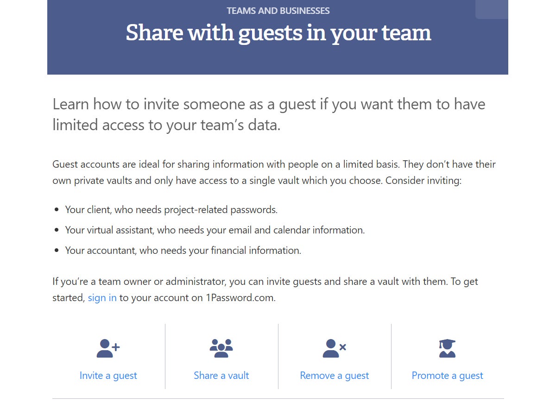The width and height of the screenshot is (556, 403).
Task: Click the 1Password.com text in the paragraph
Action: pos(240,298)
